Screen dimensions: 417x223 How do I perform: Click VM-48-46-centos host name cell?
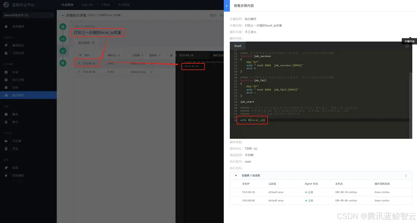(x=346, y=200)
